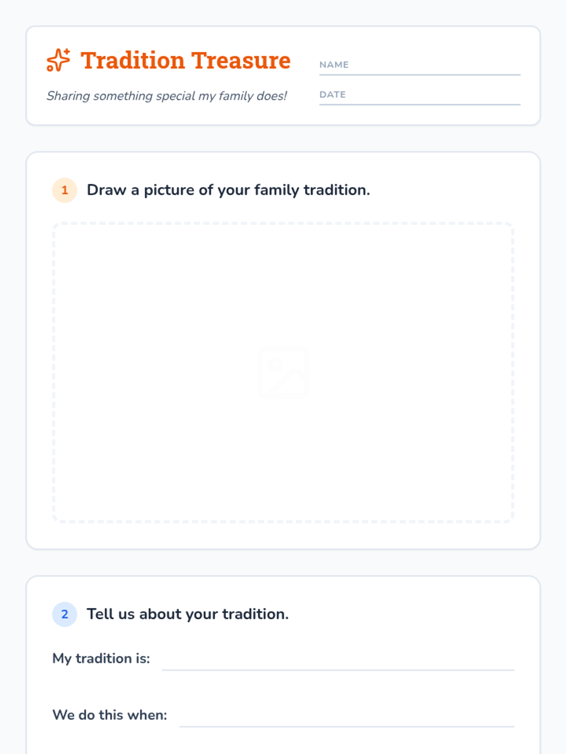Screen dimensions: 566x754
Task: Focus the 'We do this when' answer line
Action: pyautogui.click(x=347, y=718)
